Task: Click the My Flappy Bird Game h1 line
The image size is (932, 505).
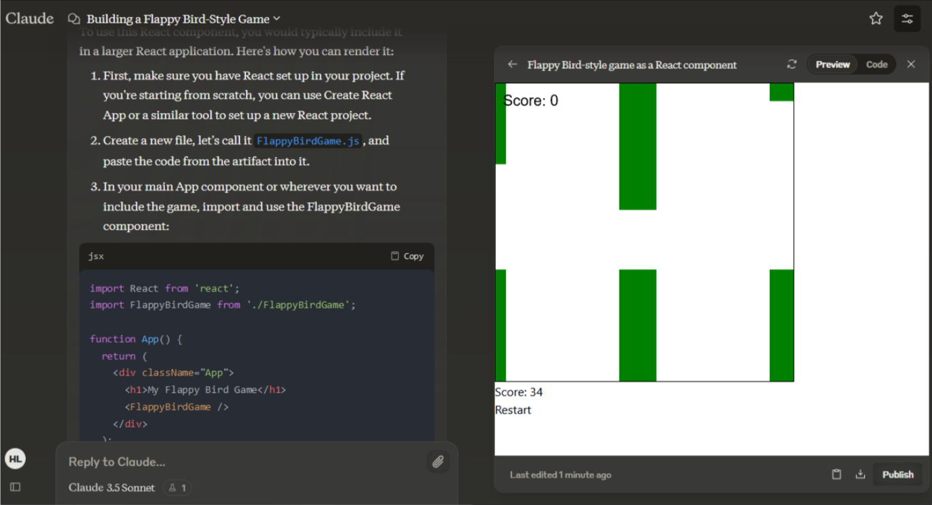Action: [x=206, y=389]
